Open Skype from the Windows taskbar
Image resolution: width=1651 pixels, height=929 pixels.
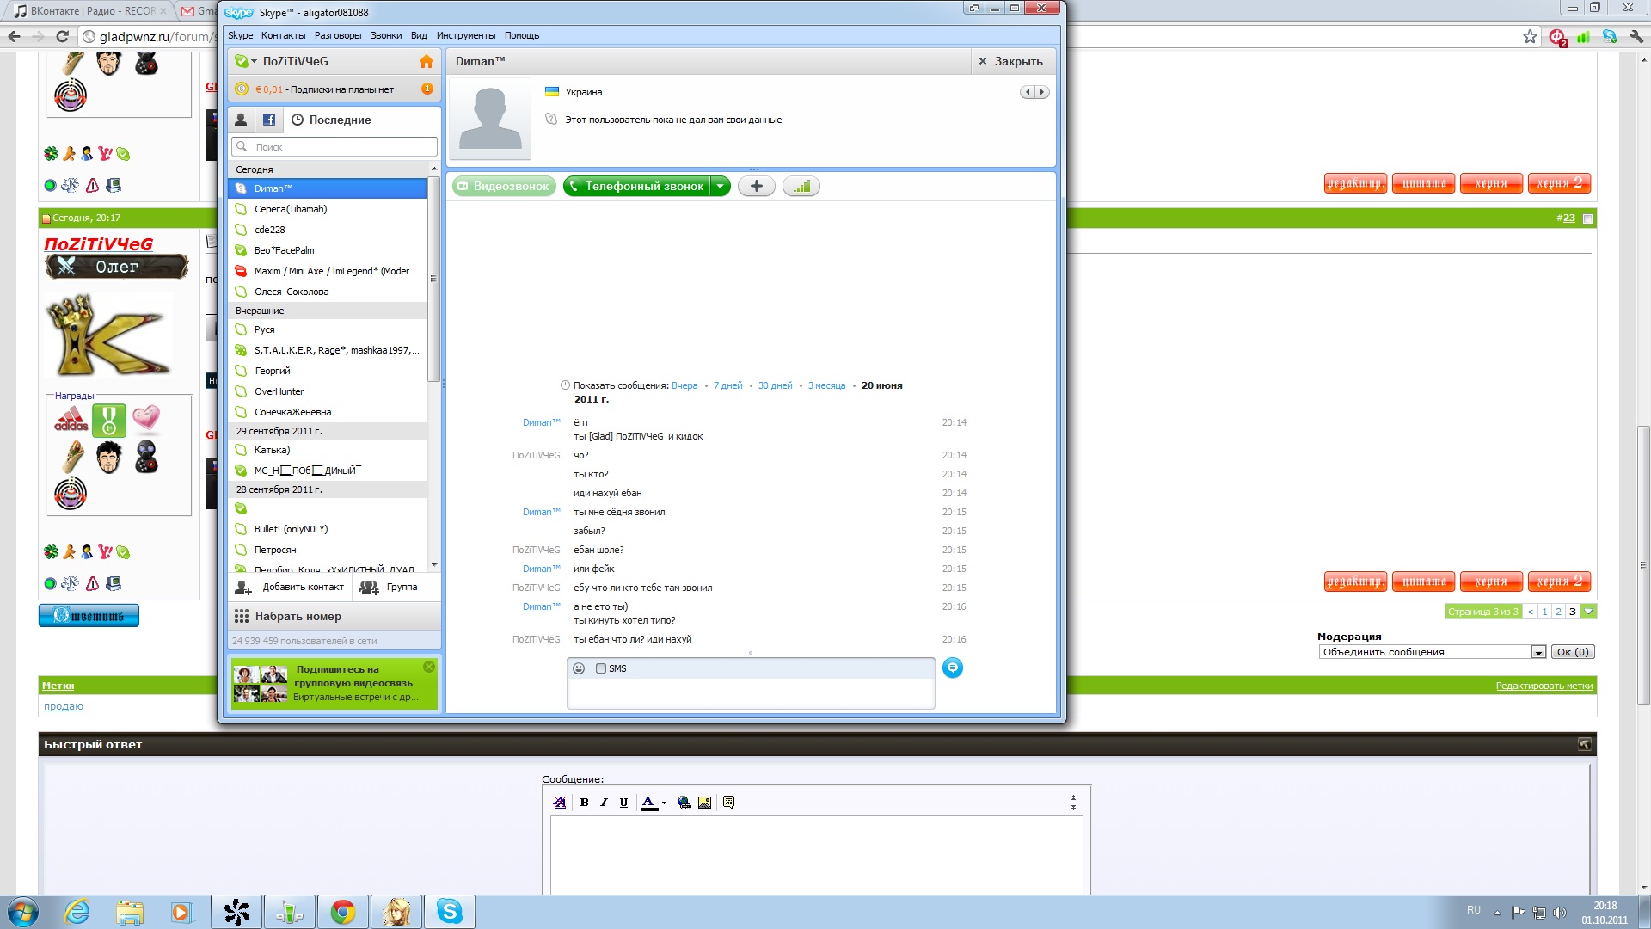[x=450, y=911]
